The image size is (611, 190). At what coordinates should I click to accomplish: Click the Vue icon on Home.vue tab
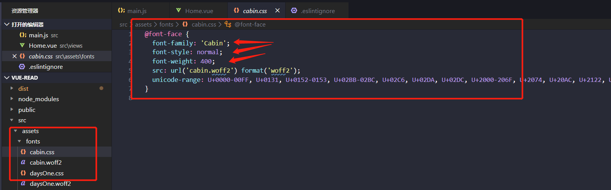pos(178,10)
